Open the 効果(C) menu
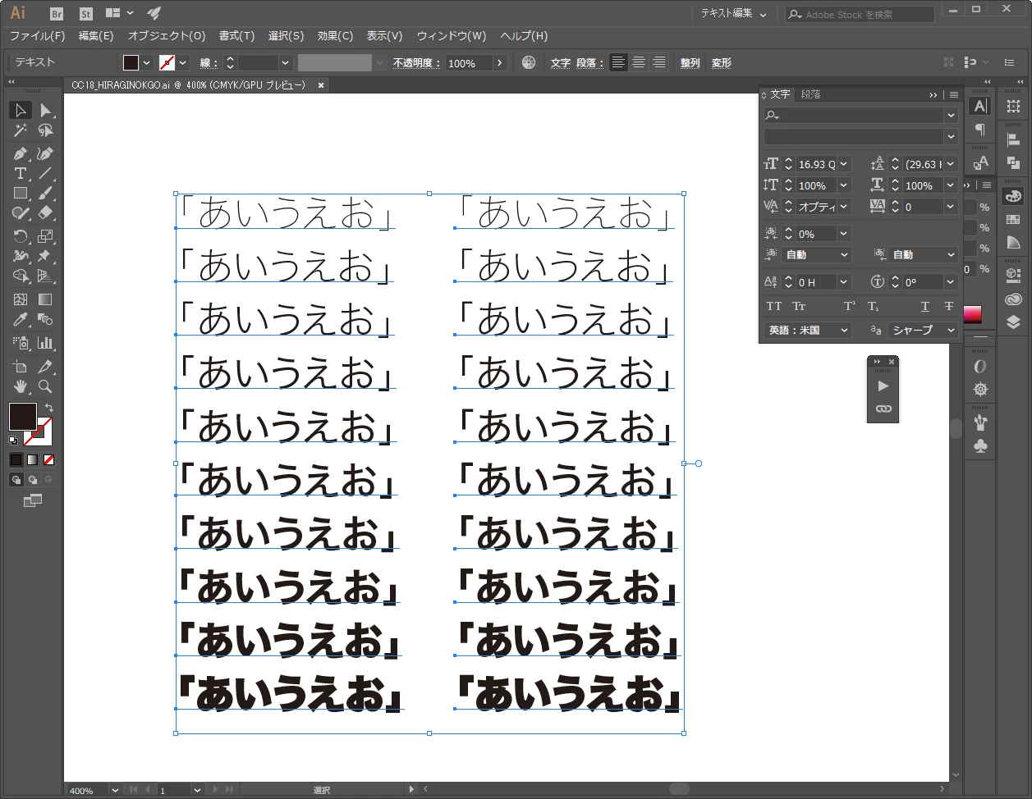The width and height of the screenshot is (1032, 799). tap(335, 35)
